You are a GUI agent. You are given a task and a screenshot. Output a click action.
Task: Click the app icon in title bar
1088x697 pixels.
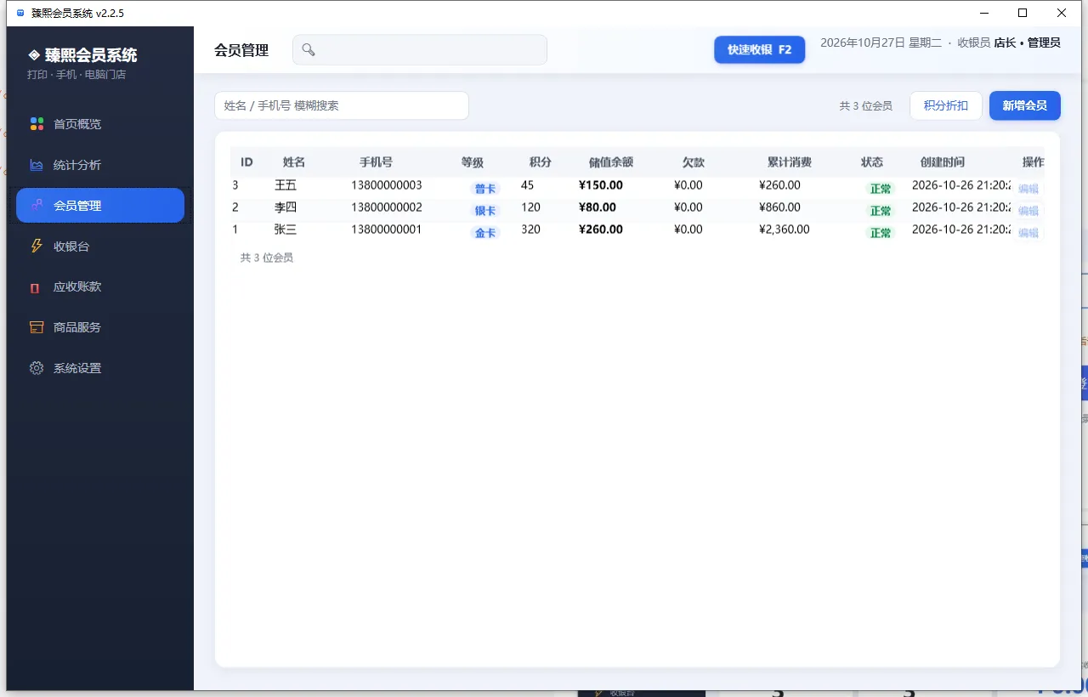20,13
